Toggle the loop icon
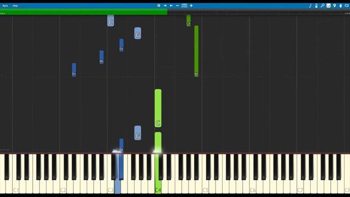 [347, 5]
